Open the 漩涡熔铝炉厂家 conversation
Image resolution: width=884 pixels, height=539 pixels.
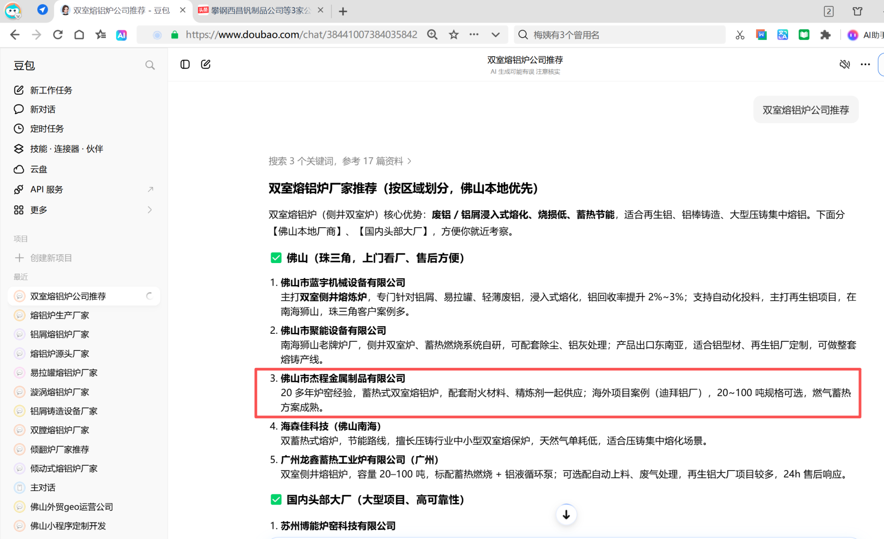(x=84, y=392)
